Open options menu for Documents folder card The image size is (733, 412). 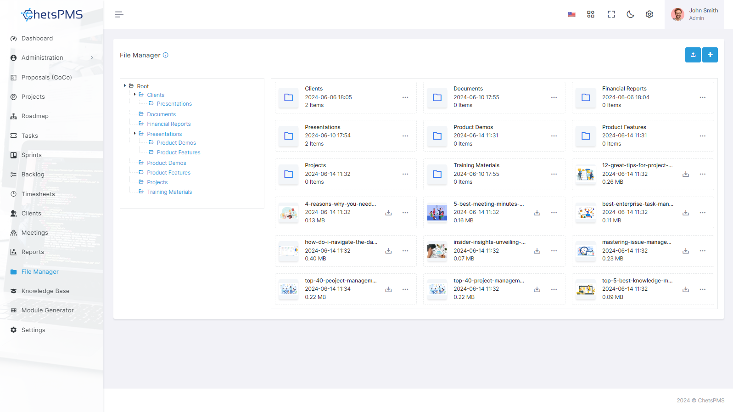pos(554,97)
